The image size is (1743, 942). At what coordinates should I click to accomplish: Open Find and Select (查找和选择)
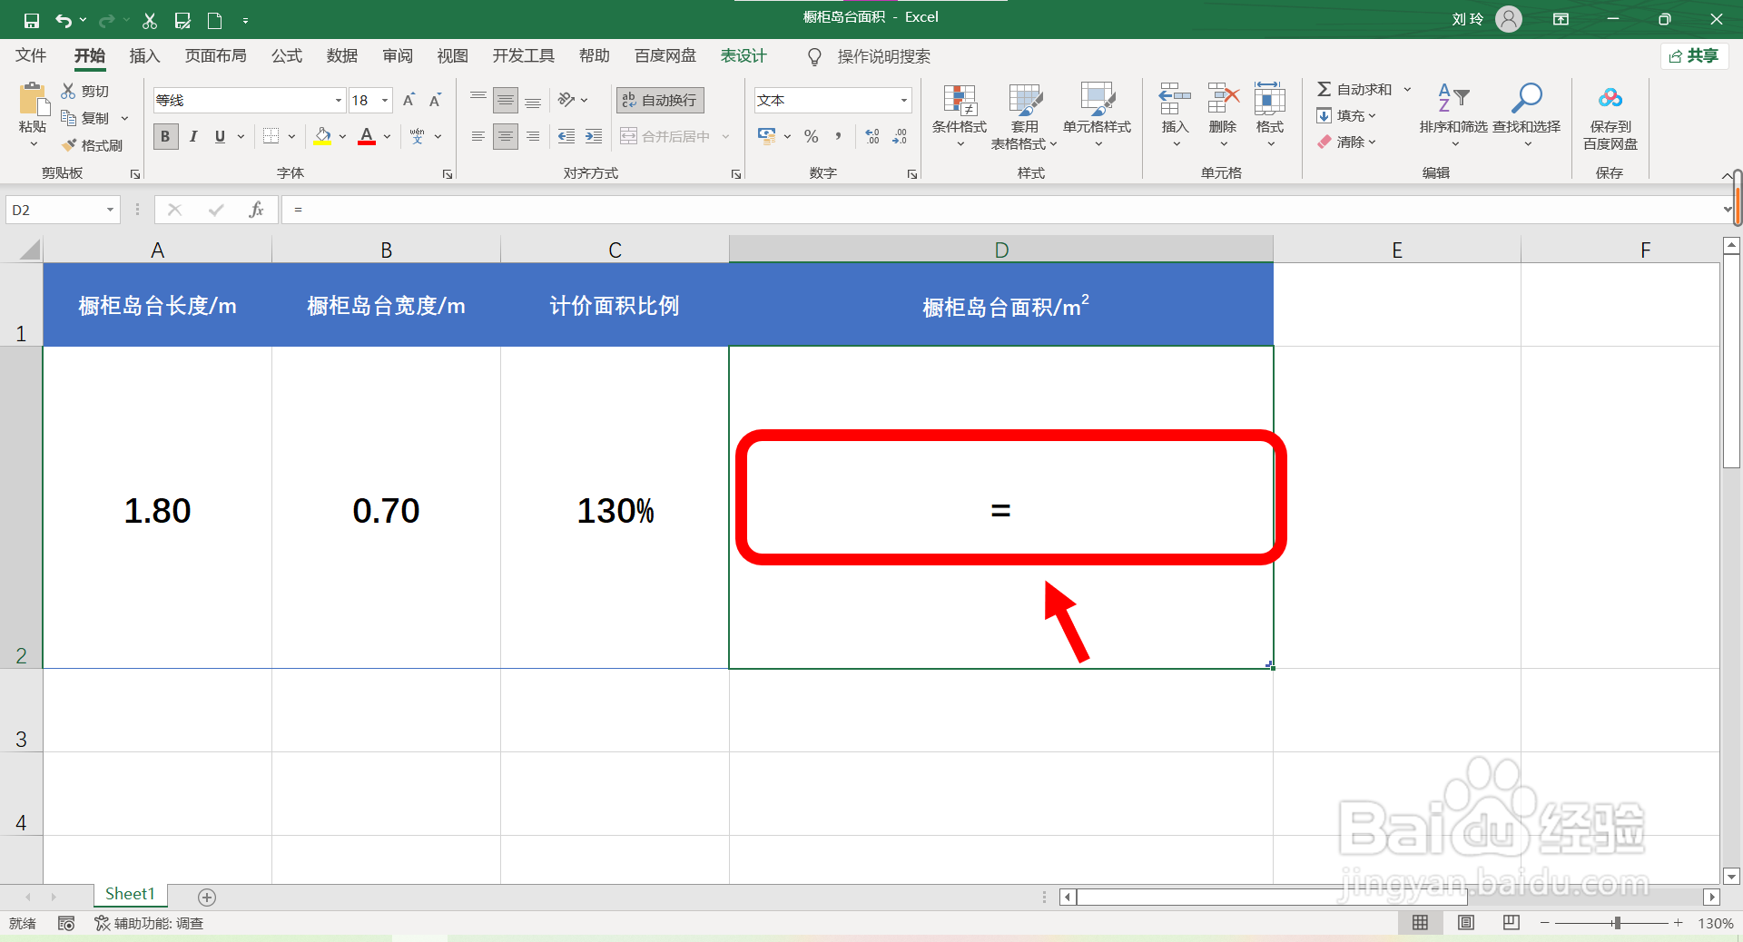1527,114
